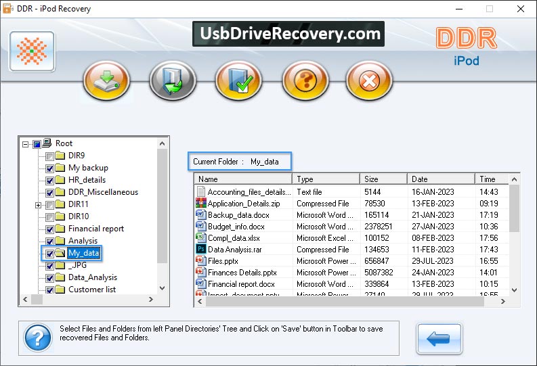Click the tree panel scroll right arrow
This screenshot has width=537, height=366.
(x=151, y=299)
